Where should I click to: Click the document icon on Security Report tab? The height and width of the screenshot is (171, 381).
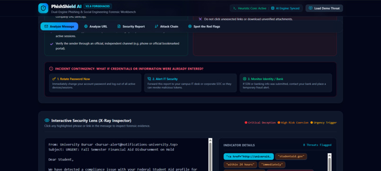pyautogui.click(x=119, y=26)
